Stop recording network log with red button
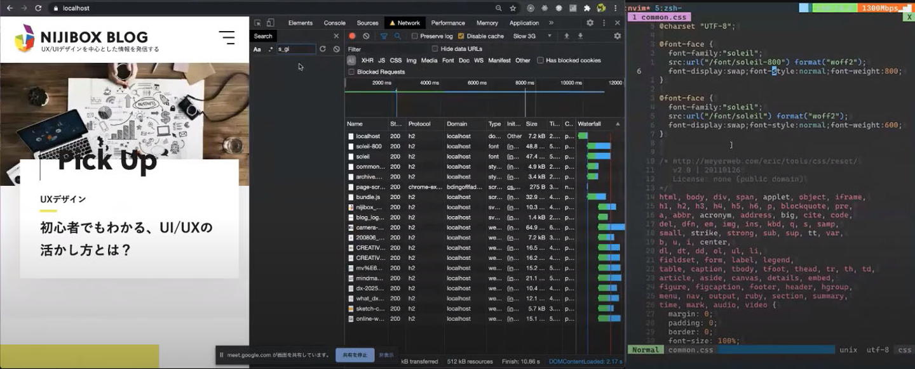Viewport: 915px width, 369px height. pos(352,36)
